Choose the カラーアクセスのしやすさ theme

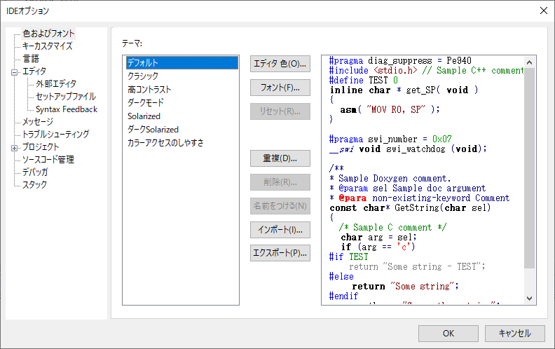(x=165, y=143)
